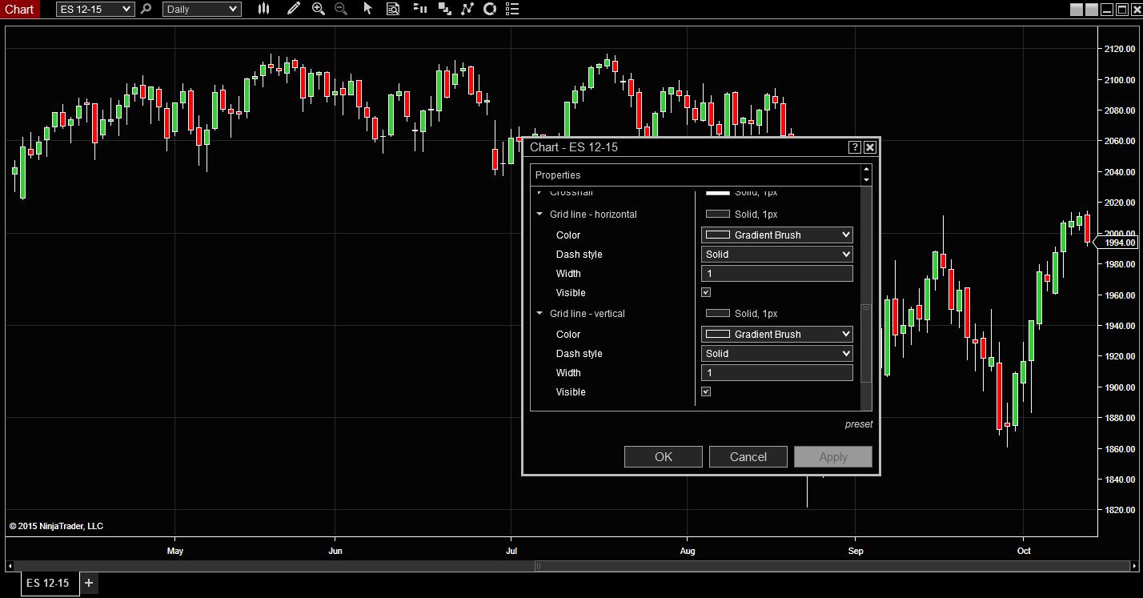Click the 1900.00 price axis label

point(1120,387)
